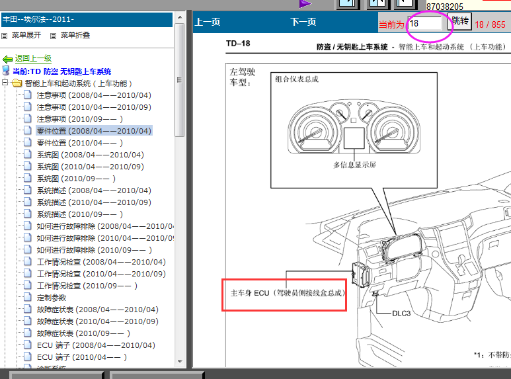Click page icon of 注意事项 (2010/09—— )

28,118
